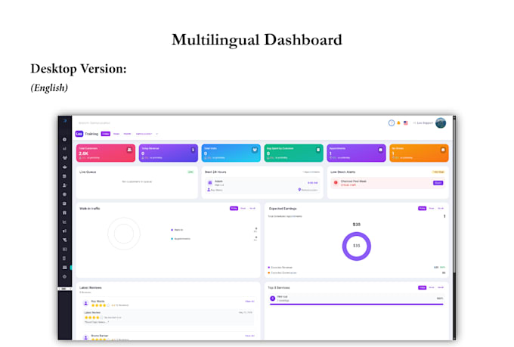The height and width of the screenshot is (347, 514).
Task: Click the icon on Avg Spent by Customer card
Action: tap(318, 150)
